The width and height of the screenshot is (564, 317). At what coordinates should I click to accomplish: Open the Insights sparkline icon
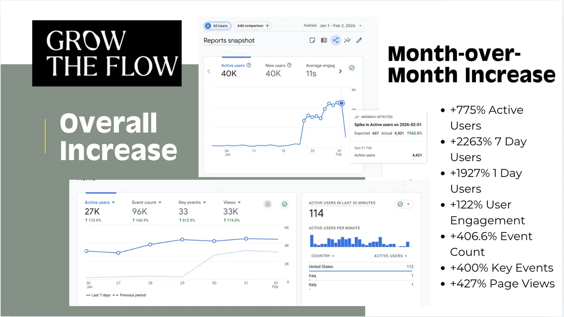coord(348,41)
